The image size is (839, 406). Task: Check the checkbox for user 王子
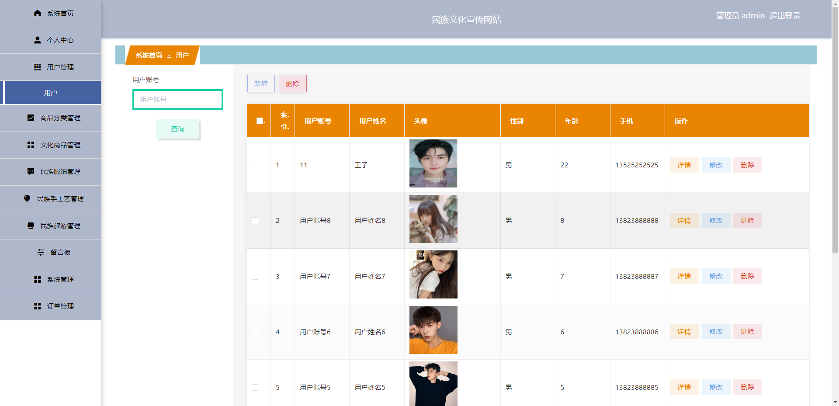[255, 165]
